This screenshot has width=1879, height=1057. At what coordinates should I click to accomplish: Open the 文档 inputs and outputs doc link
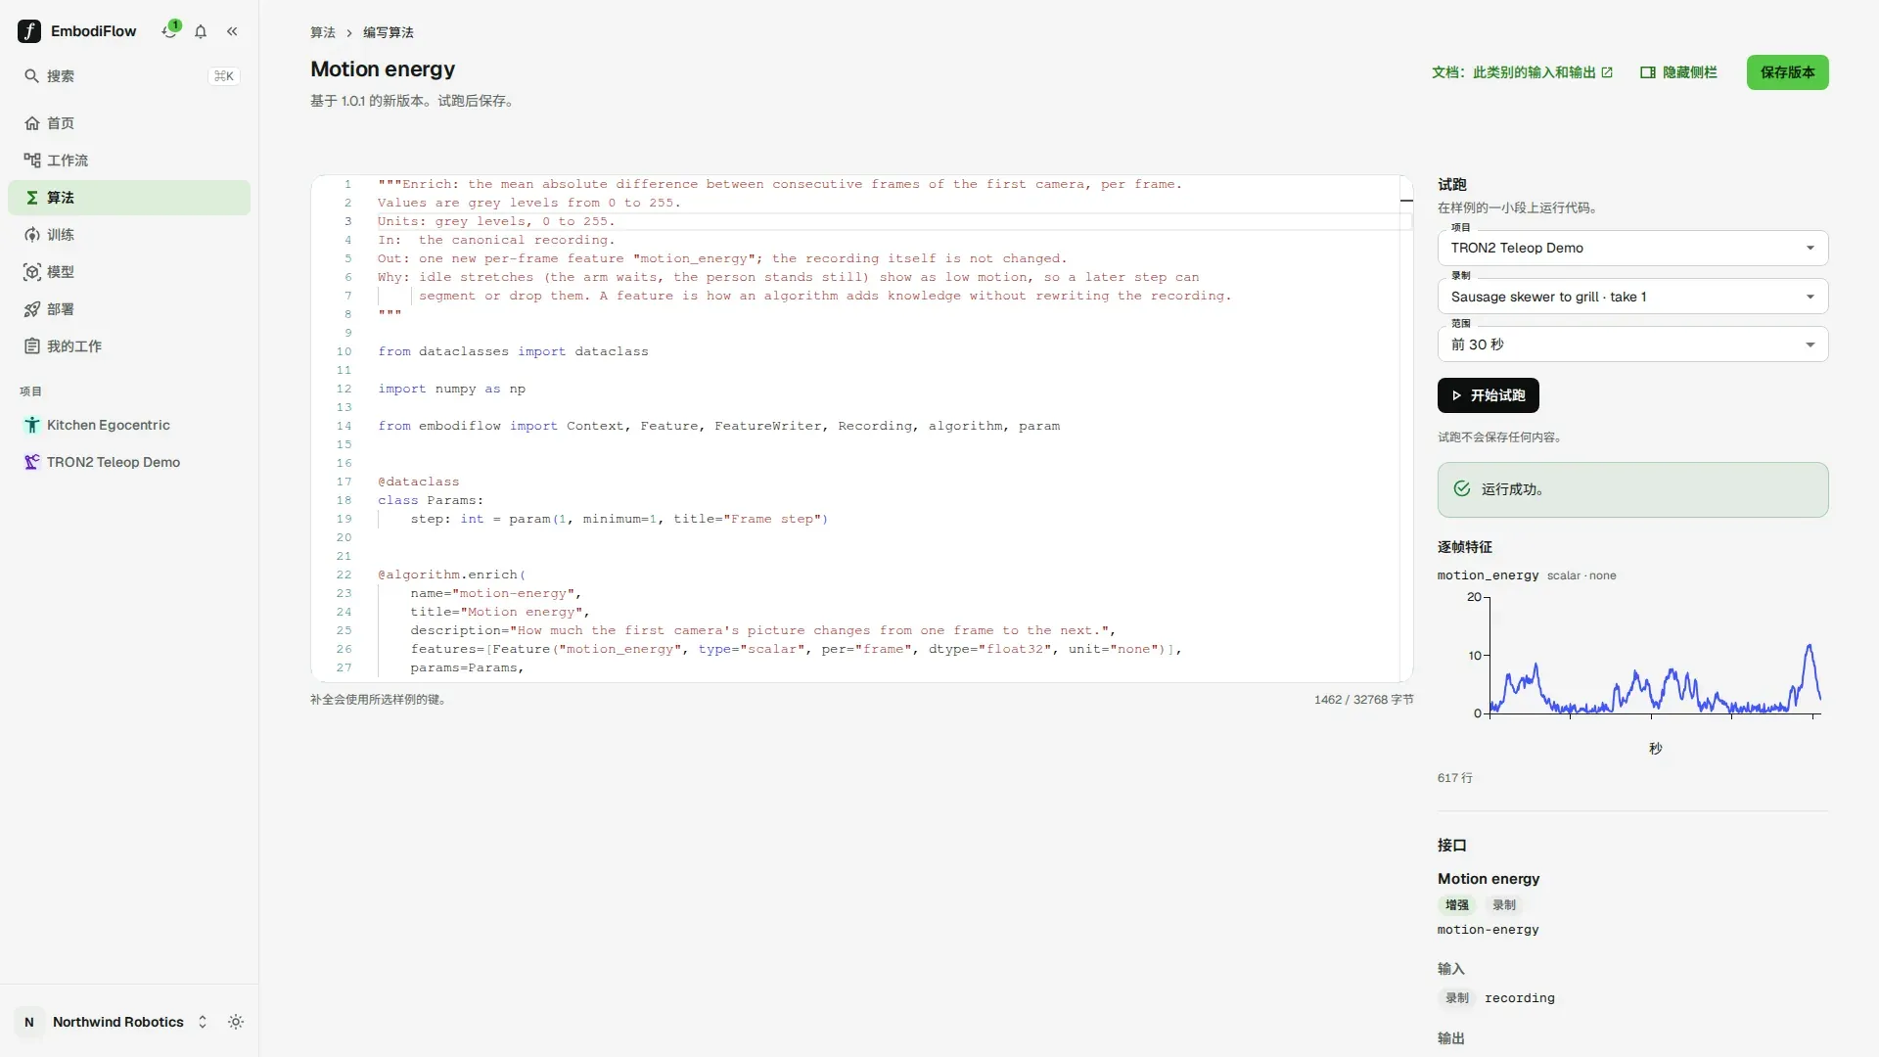[x=1522, y=72]
